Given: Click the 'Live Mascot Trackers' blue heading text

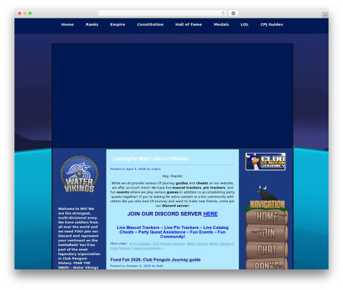Looking at the screenshot, I should 172,232.
